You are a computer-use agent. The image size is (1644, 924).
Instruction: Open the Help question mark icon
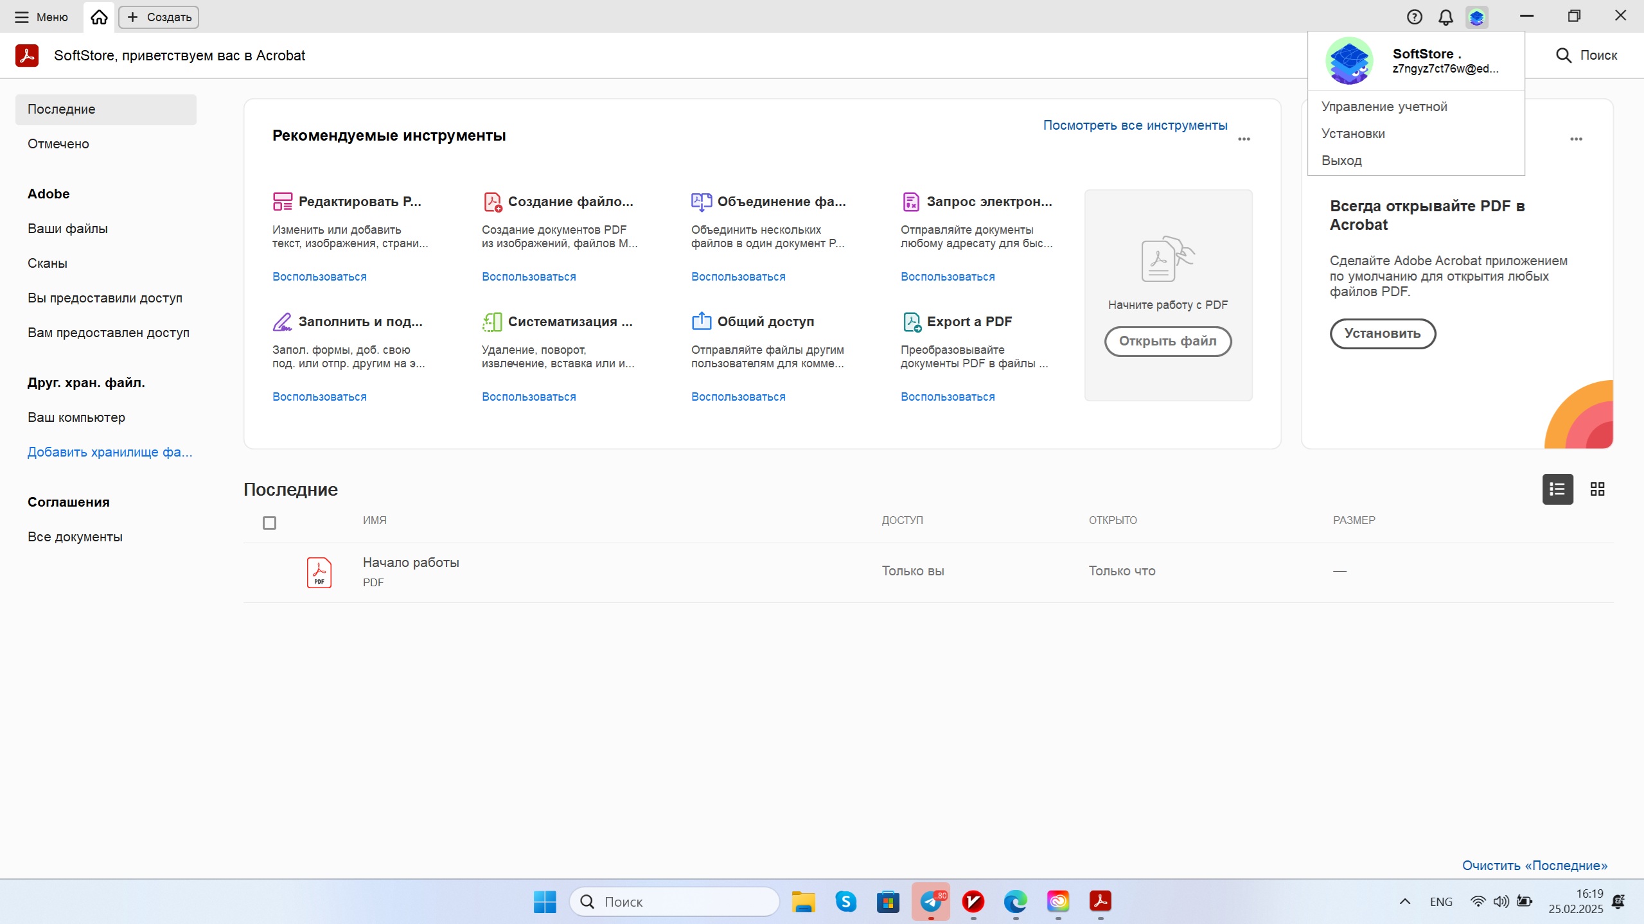[1414, 17]
